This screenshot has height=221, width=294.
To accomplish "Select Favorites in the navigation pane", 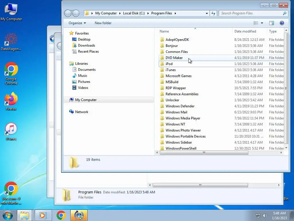I will coord(82,33).
